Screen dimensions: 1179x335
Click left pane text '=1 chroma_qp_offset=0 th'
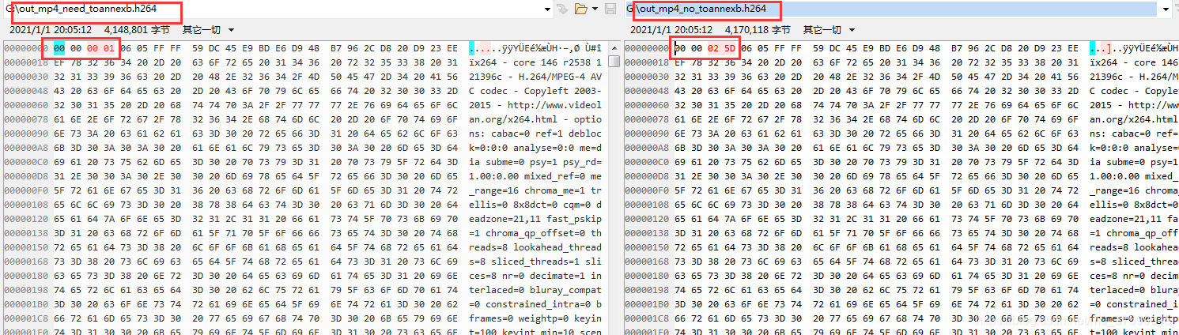[535, 233]
